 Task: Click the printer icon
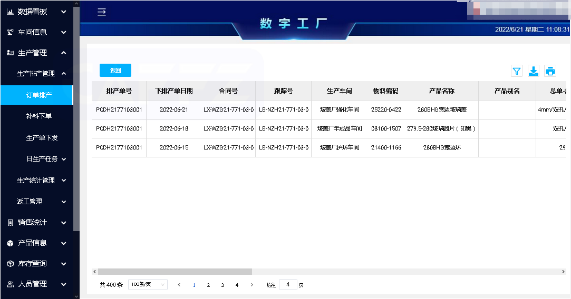[550, 71]
